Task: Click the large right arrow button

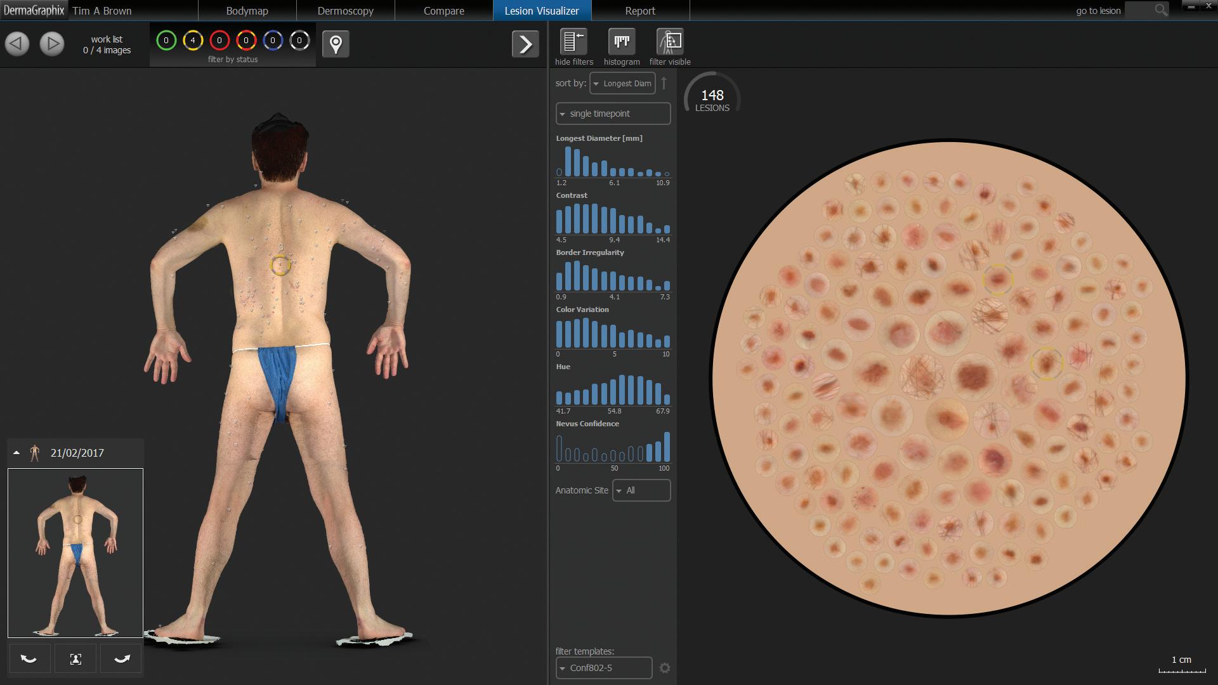Action: (x=525, y=44)
